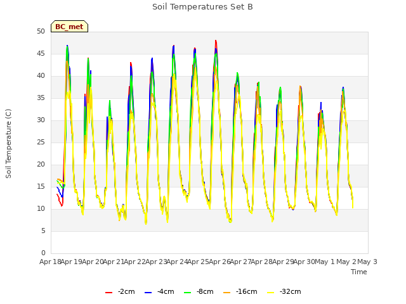The width and height of the screenshot is (406, 304).
Task: Select the blue -4cm legend swatch
Action: [x=148, y=293]
